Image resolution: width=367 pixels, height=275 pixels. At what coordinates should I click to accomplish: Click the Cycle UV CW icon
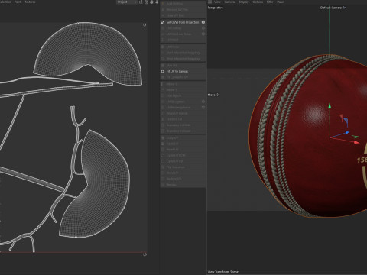163,161
